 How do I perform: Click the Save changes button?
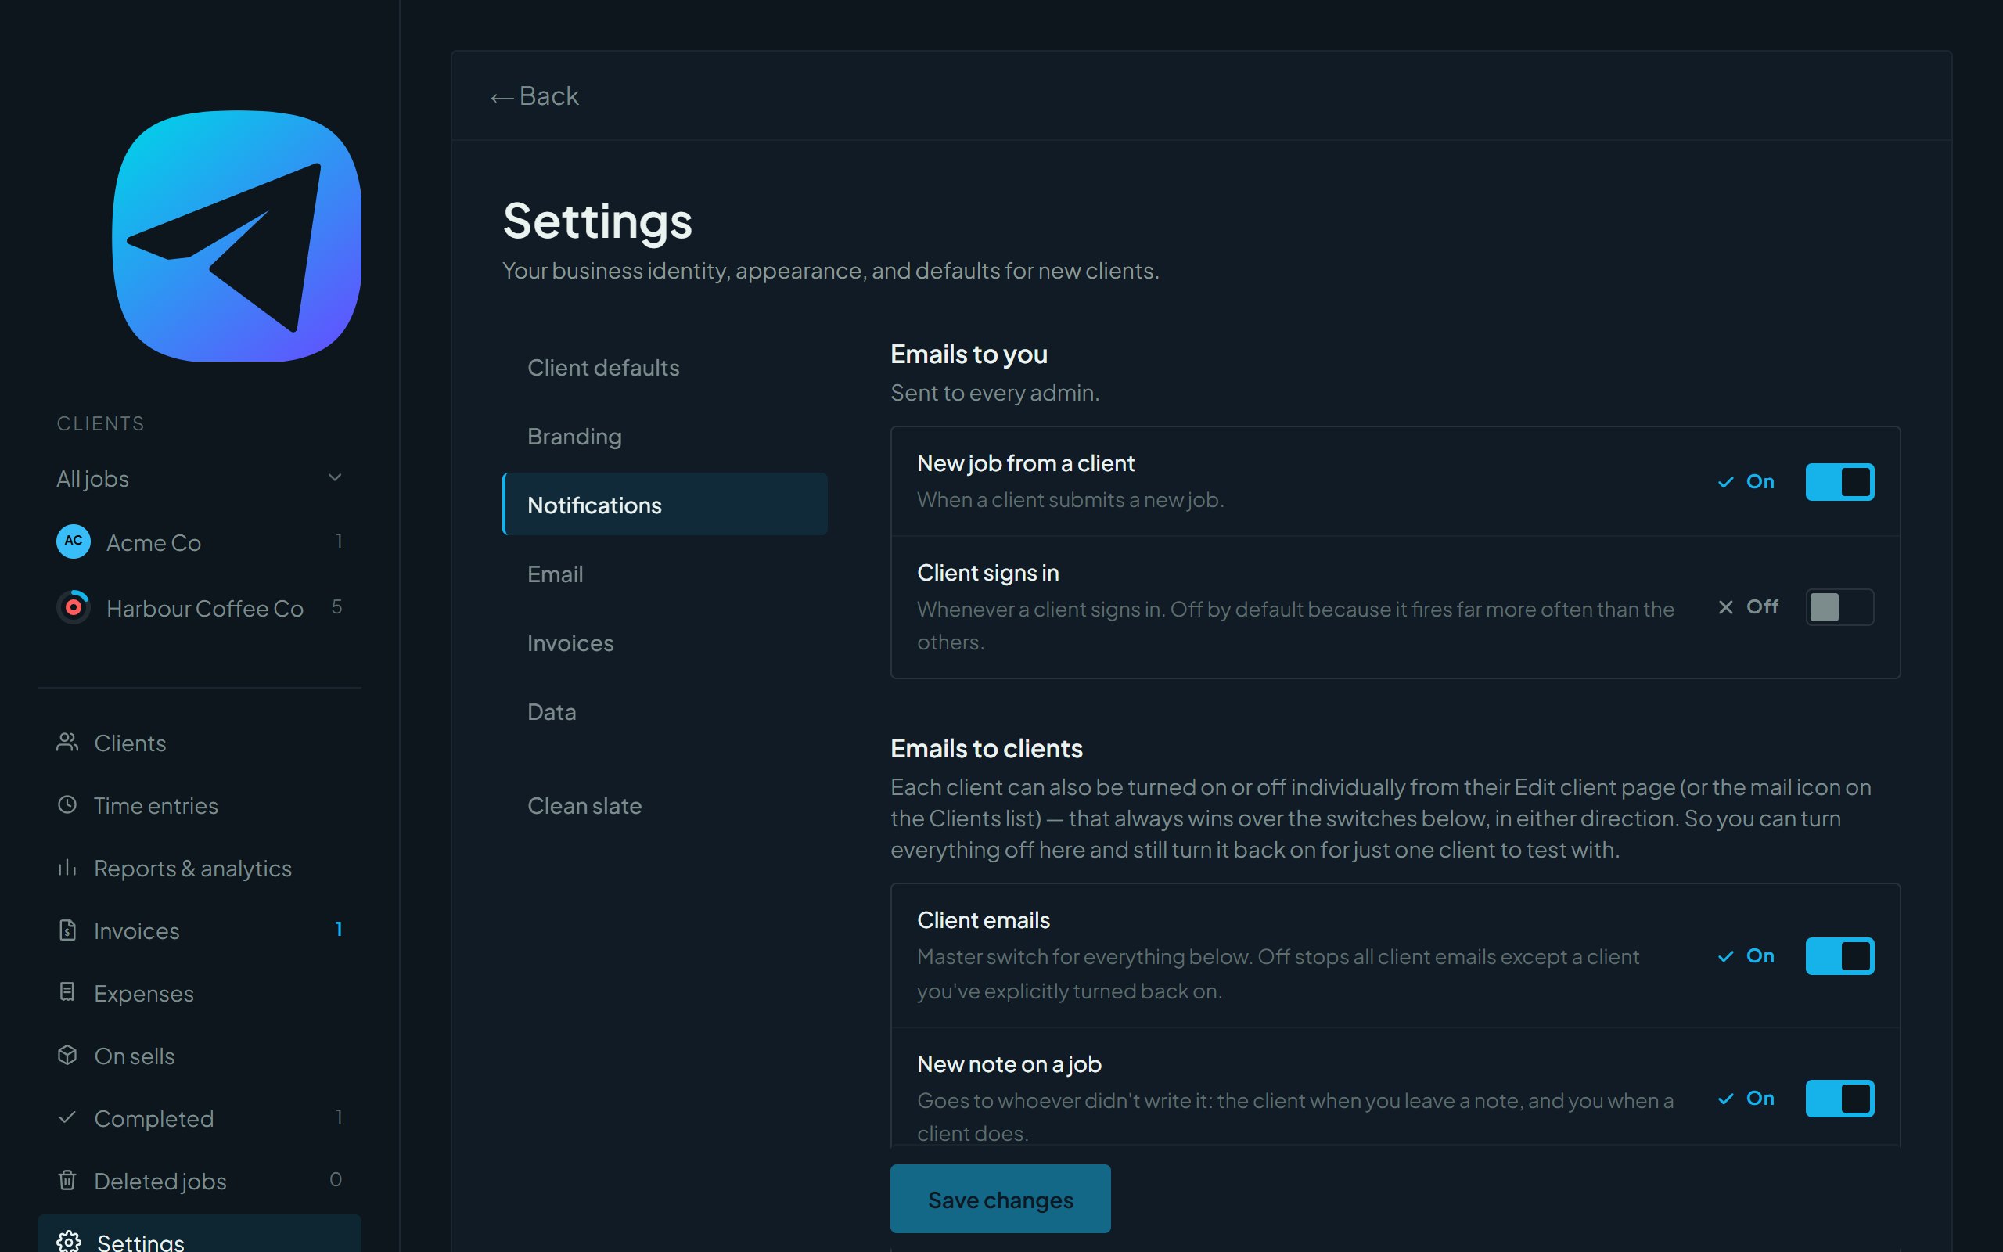point(1000,1199)
